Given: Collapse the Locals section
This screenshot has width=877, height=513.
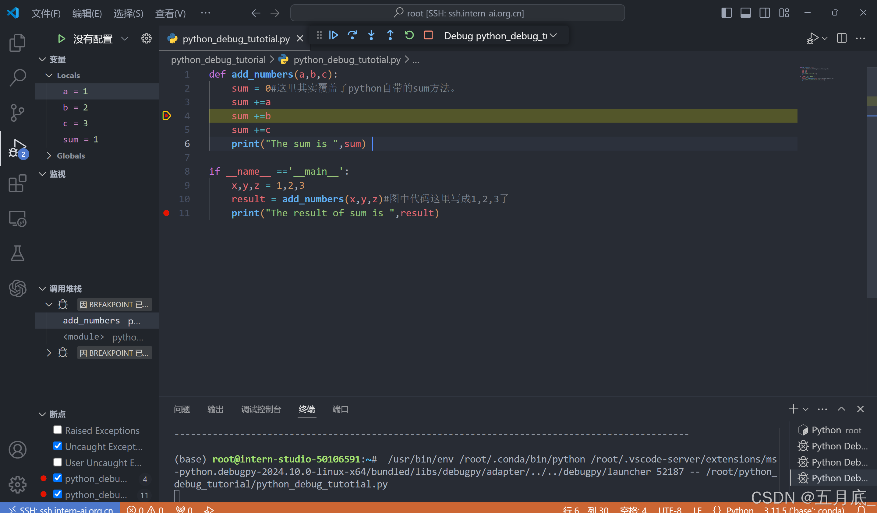Looking at the screenshot, I should point(49,75).
